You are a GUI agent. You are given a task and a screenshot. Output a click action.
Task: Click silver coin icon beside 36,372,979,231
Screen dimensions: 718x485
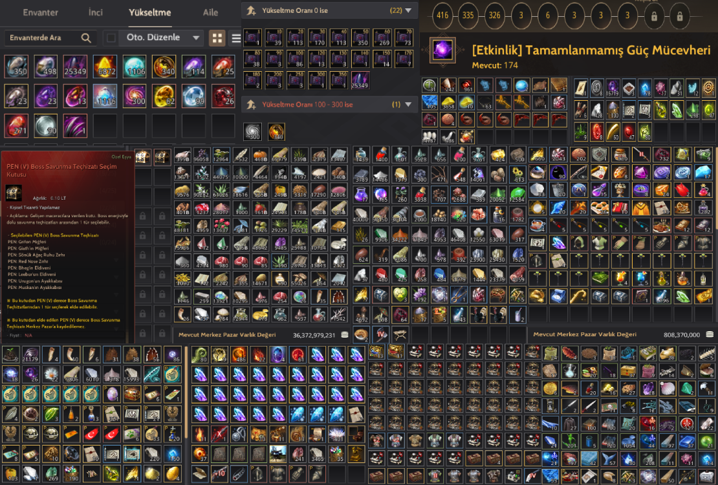click(345, 335)
